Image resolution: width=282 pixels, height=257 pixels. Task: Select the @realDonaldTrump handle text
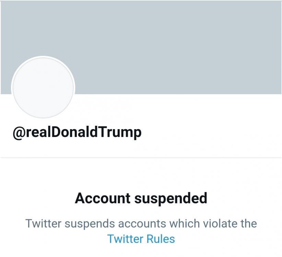pyautogui.click(x=77, y=132)
